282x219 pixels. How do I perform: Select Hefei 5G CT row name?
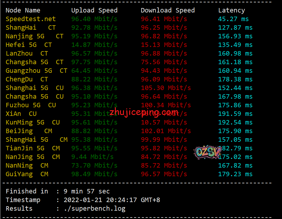(29, 45)
